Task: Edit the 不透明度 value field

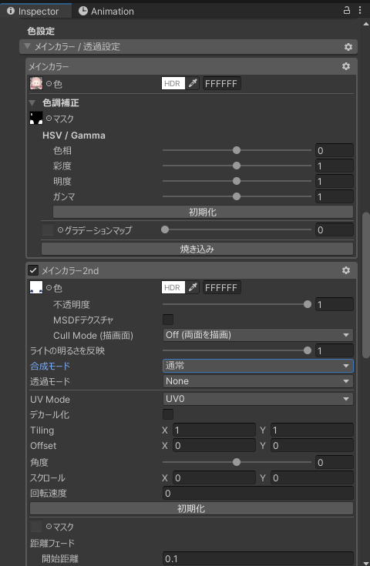Action: point(335,304)
